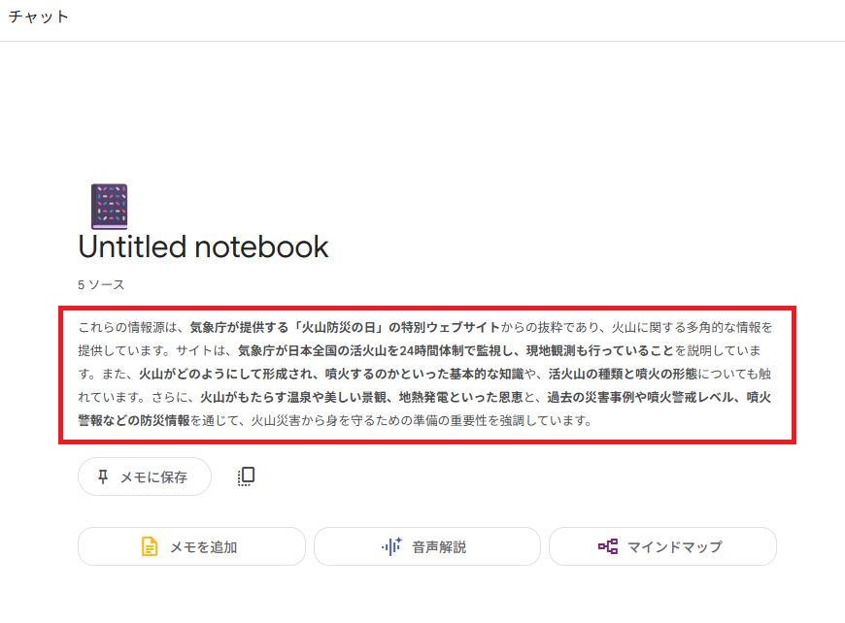Click the copy summary icon

pos(247,476)
